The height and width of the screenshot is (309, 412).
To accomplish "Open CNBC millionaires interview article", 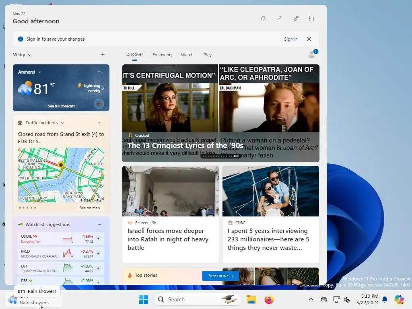I will pyautogui.click(x=271, y=214).
